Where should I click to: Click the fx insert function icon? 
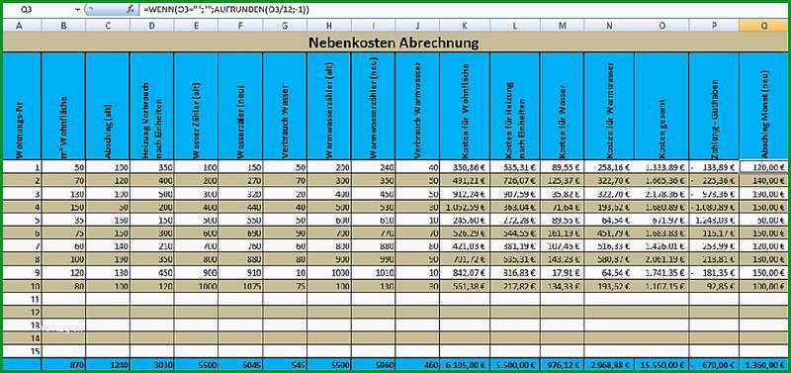131,10
